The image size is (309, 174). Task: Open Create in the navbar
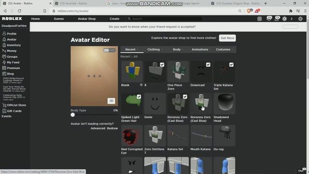pyautogui.click(x=114, y=19)
